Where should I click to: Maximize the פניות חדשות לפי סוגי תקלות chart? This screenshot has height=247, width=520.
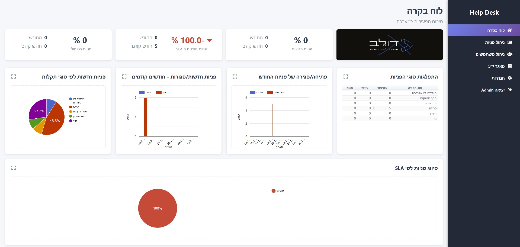[x=14, y=77]
